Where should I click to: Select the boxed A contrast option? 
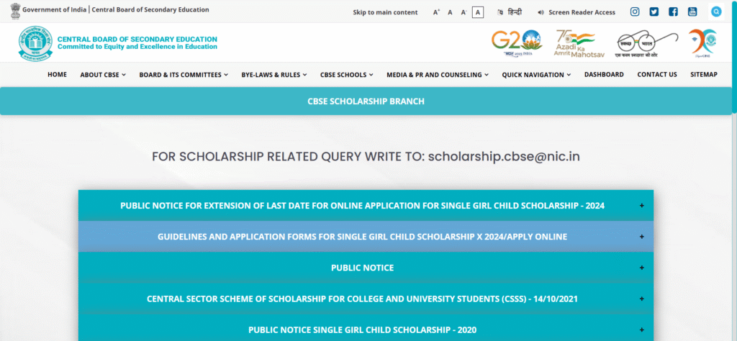click(x=478, y=12)
